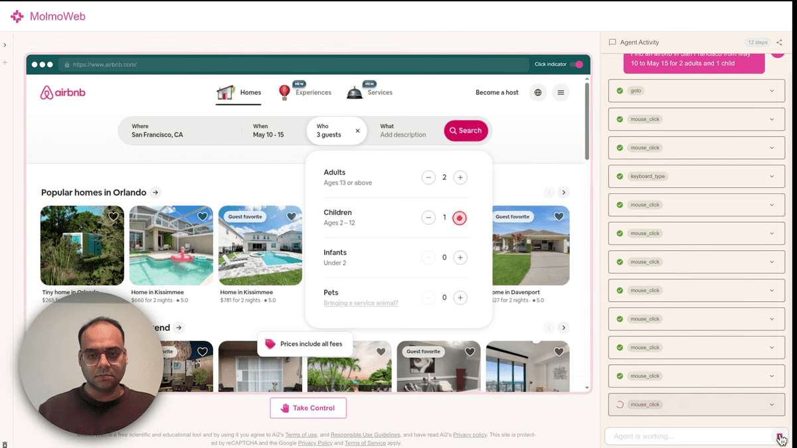The width and height of the screenshot is (797, 448).
Task: Click the Airbnb logo
Action: click(x=63, y=93)
